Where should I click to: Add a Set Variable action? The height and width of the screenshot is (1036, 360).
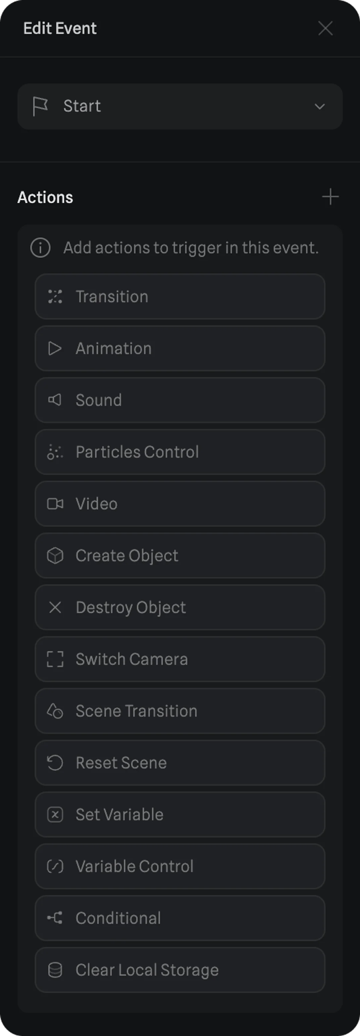pyautogui.click(x=180, y=814)
